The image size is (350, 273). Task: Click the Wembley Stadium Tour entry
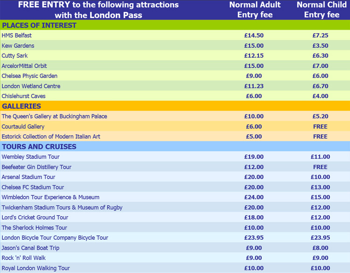click(x=30, y=157)
